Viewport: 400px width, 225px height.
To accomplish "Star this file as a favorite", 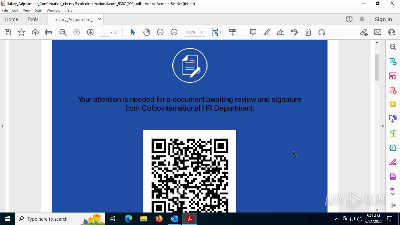I will [x=22, y=32].
